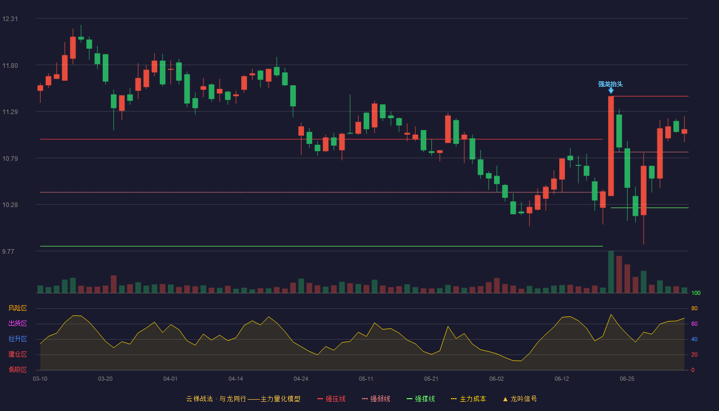Viewport: 719px width, 411px height.
Task: Click the tallest volume bar
Action: pos(611,272)
